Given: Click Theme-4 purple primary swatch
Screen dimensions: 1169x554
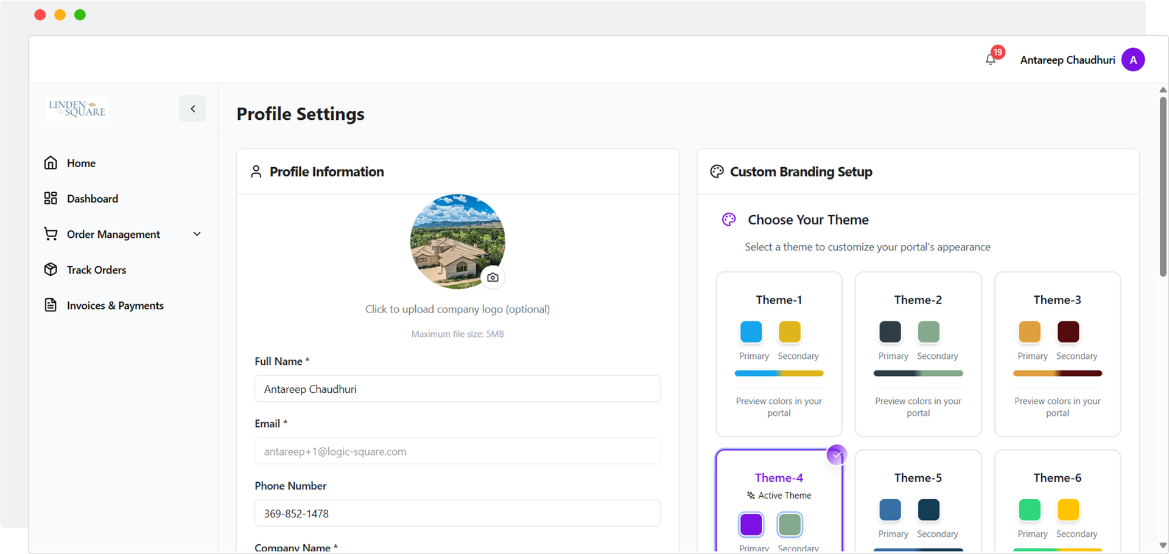Looking at the screenshot, I should tap(751, 524).
